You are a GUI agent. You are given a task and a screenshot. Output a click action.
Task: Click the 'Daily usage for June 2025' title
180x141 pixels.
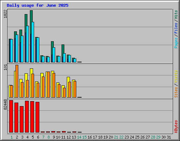pos(38,5)
